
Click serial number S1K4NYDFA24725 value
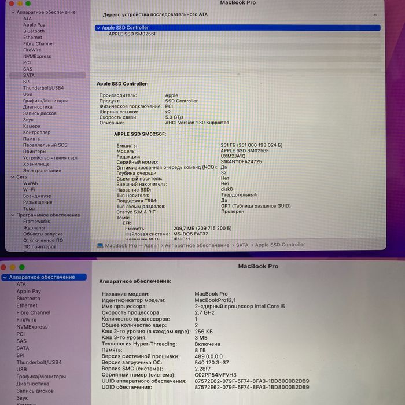pos(241,161)
